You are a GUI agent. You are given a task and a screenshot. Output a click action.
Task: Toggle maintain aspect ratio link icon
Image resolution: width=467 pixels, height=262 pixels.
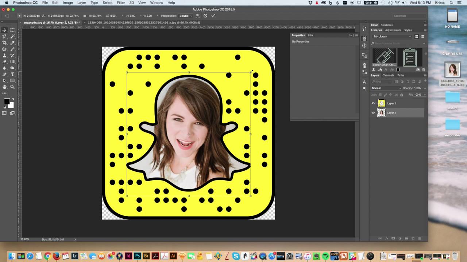pos(85,16)
